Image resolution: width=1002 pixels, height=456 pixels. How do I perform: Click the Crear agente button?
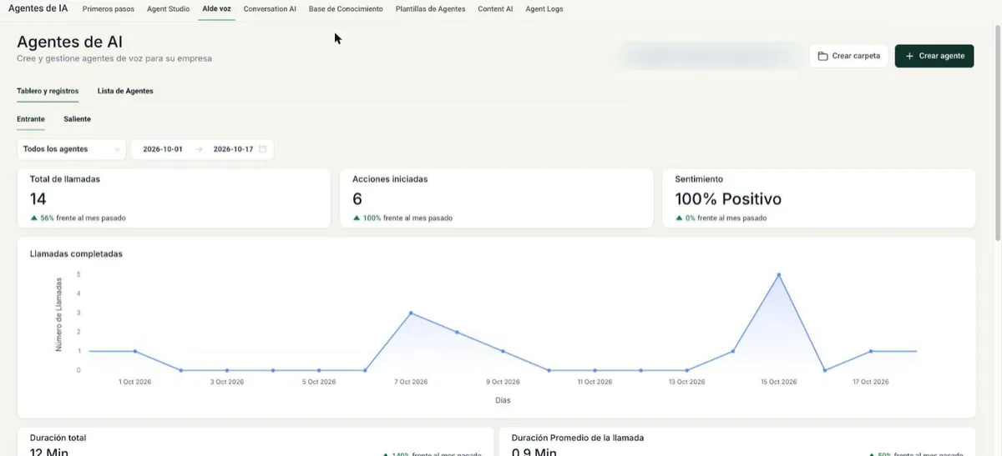pos(934,56)
